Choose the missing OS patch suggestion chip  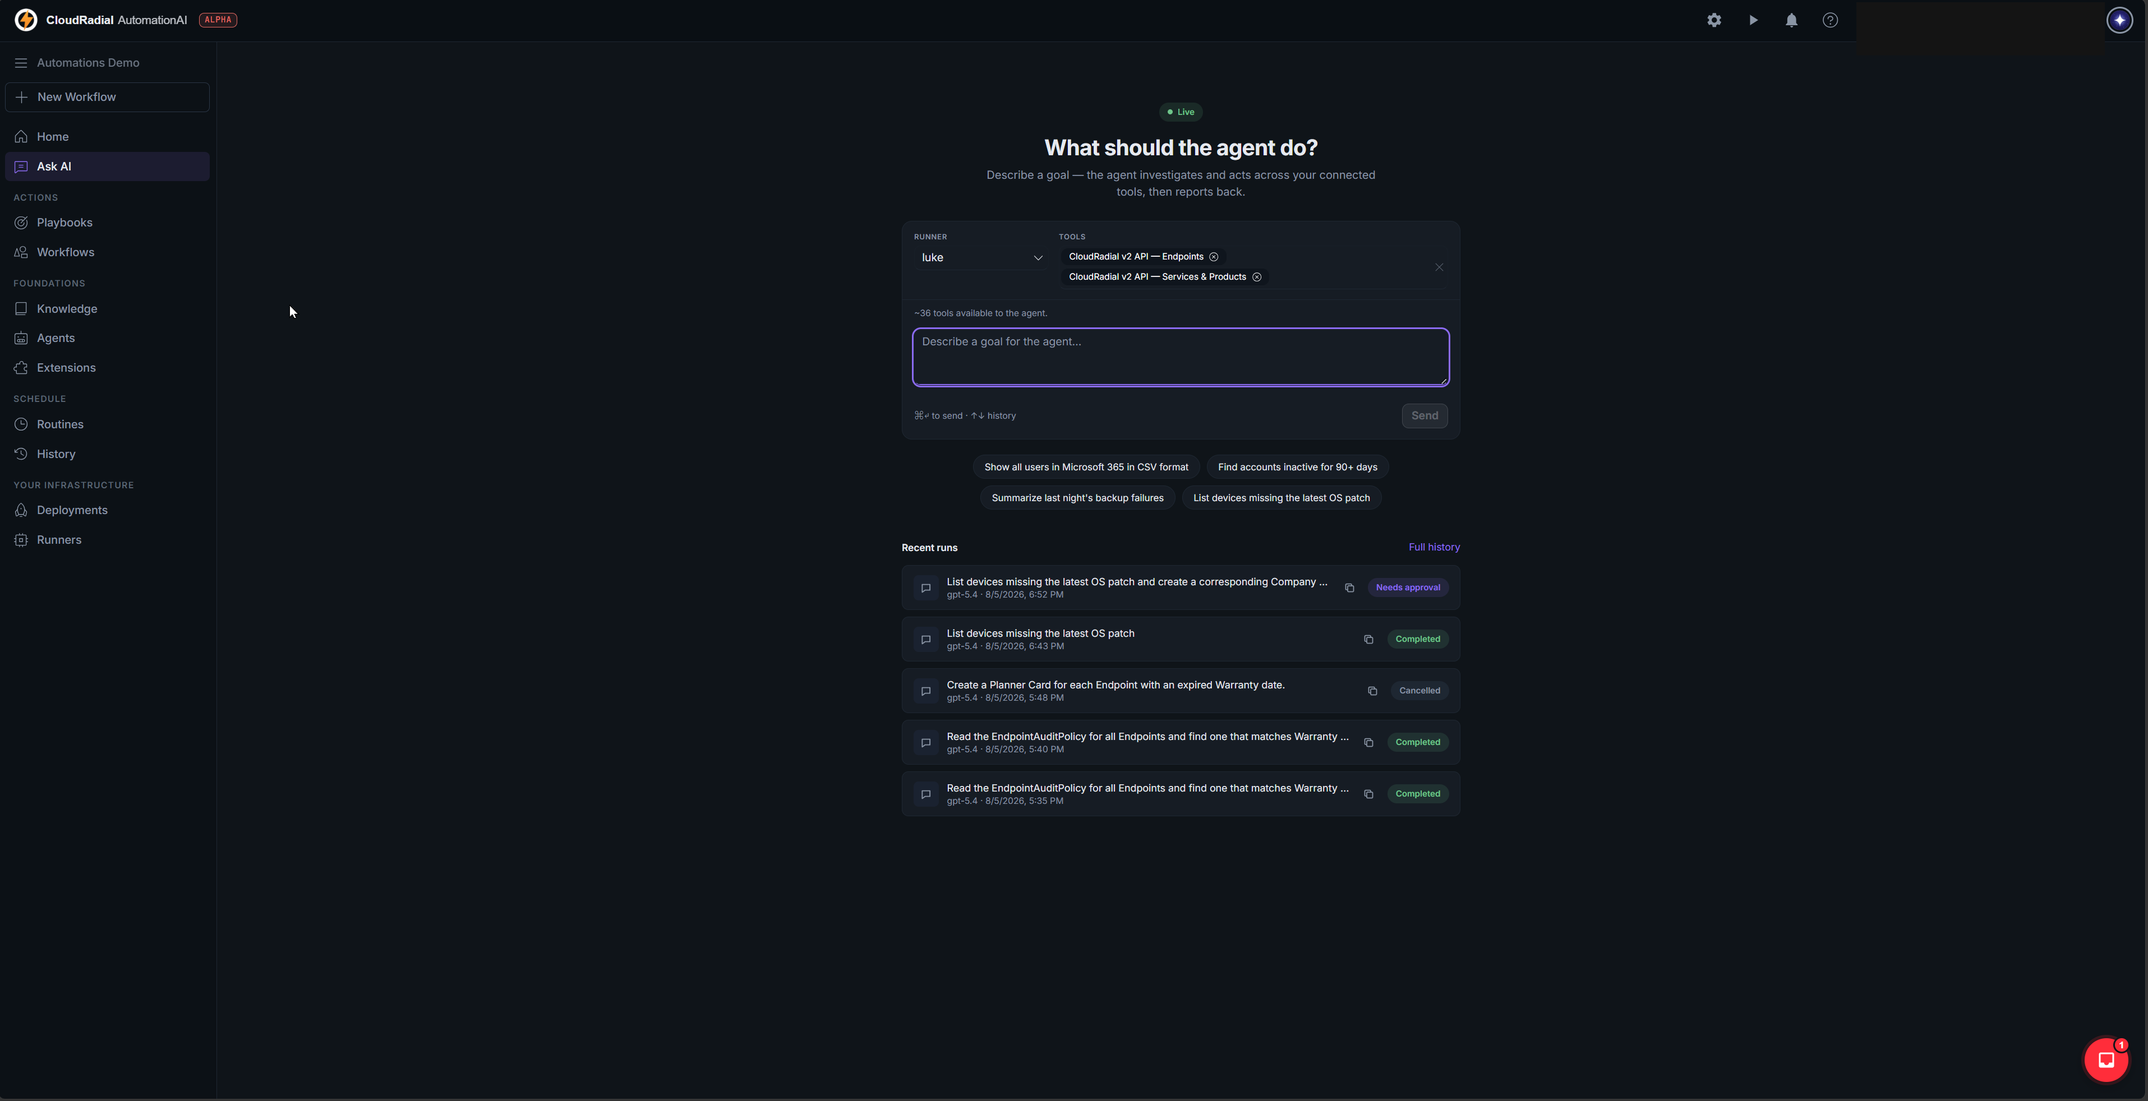[x=1281, y=498]
